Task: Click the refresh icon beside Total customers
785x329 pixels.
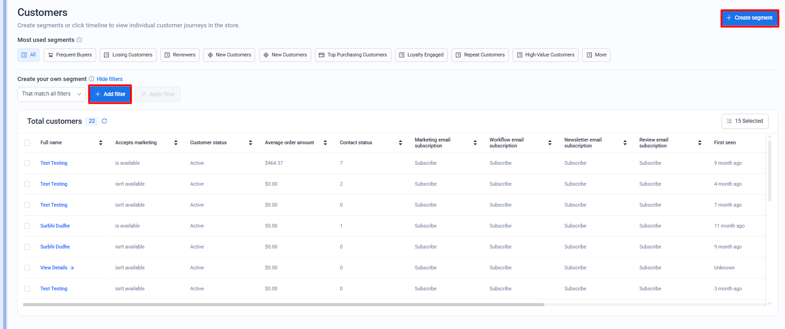Action: (x=104, y=121)
